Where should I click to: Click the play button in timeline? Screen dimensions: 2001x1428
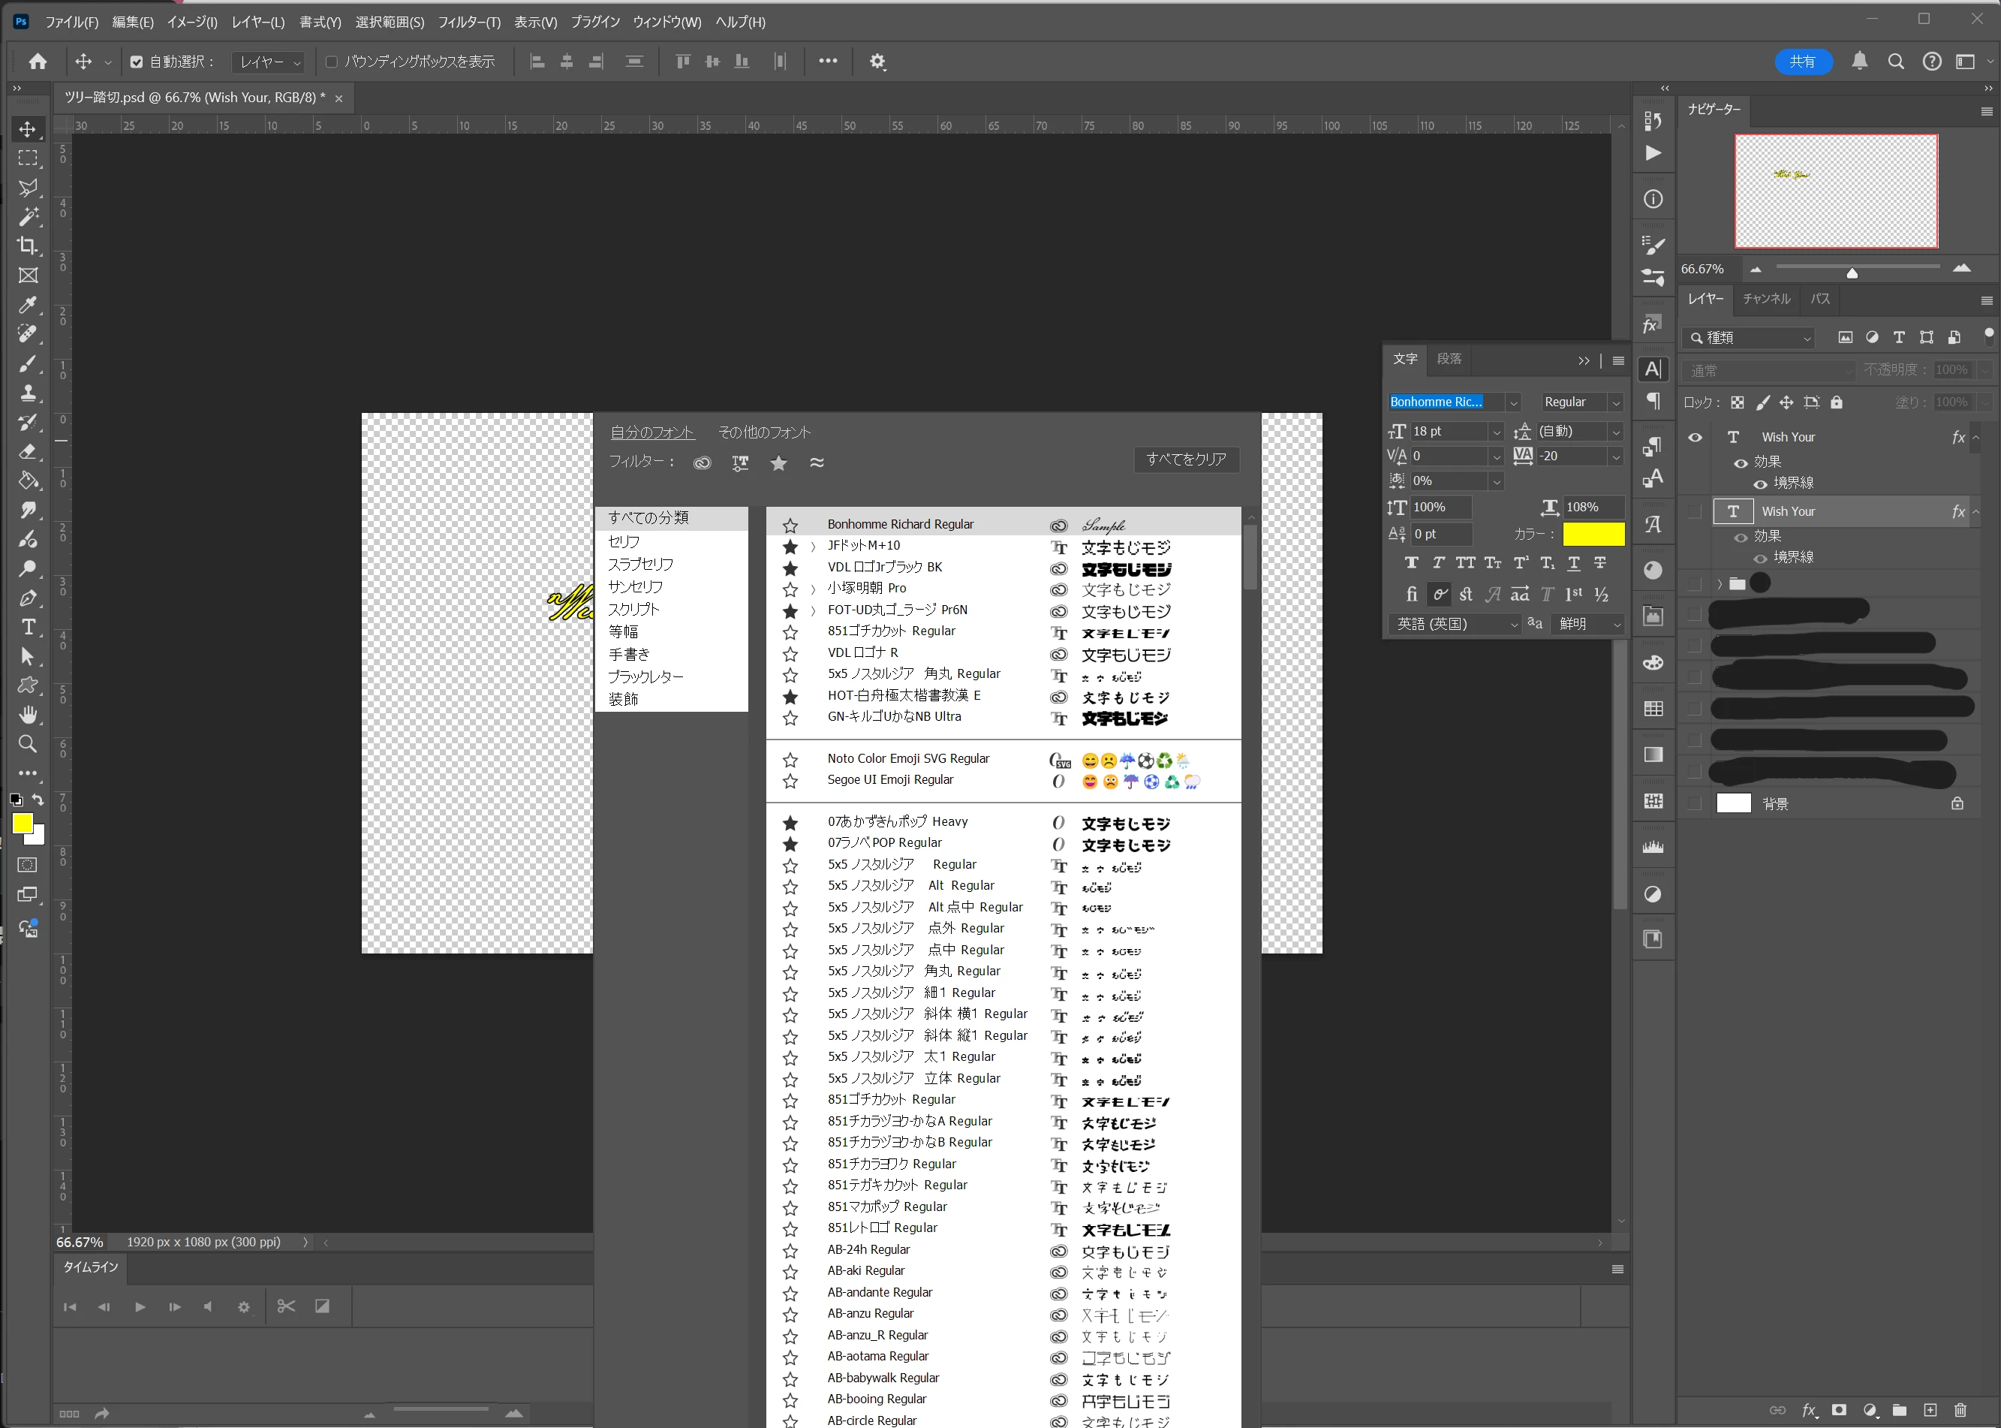coord(140,1306)
